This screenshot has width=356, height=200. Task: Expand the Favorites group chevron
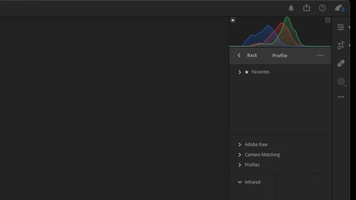pos(240,72)
